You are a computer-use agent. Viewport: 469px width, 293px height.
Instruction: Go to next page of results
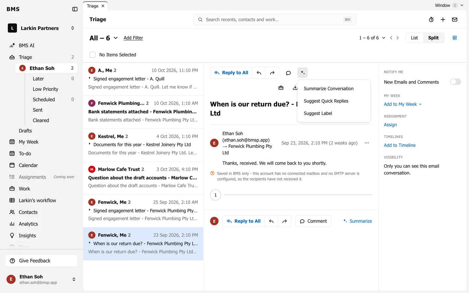(398, 38)
